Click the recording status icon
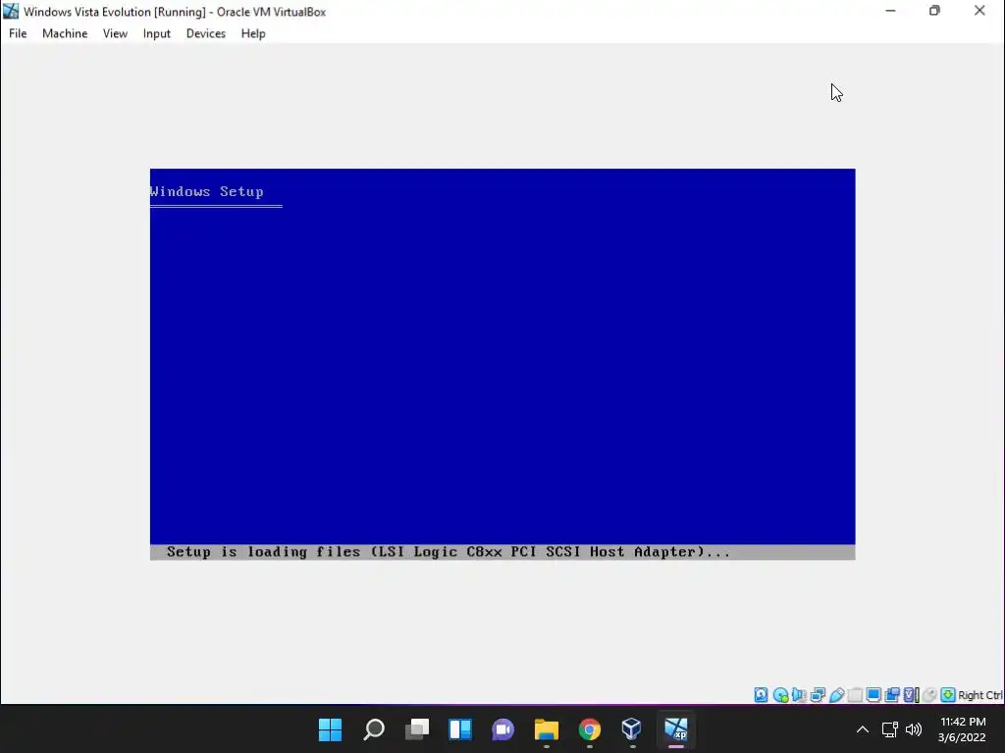The width and height of the screenshot is (1005, 753). 892,695
